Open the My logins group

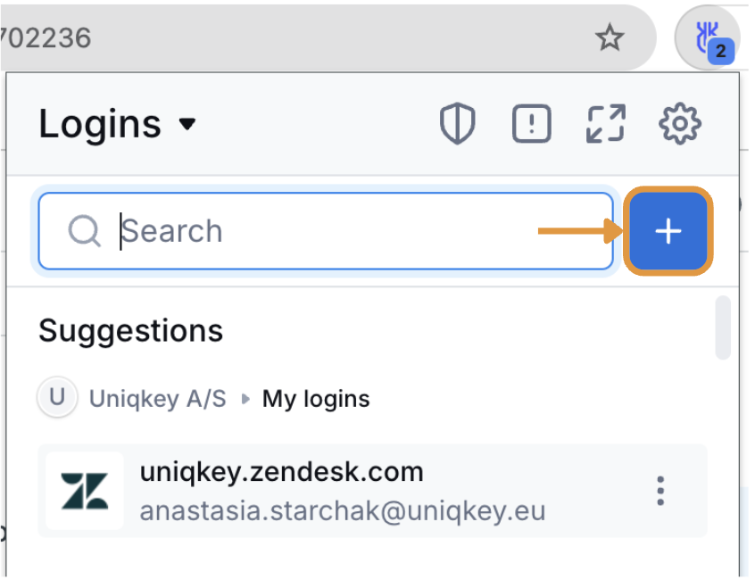pos(316,399)
